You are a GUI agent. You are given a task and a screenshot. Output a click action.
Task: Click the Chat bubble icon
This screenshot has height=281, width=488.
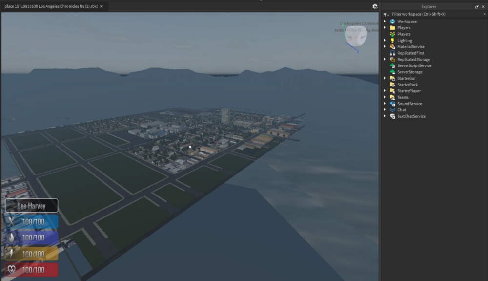[x=392, y=110]
